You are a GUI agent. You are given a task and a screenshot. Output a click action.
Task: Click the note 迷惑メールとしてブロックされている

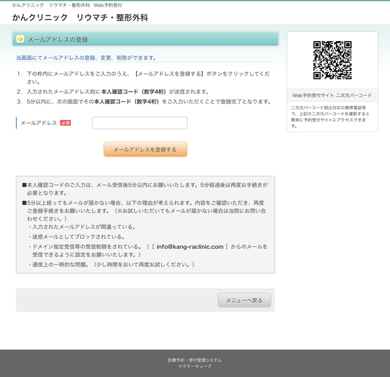coord(77,237)
